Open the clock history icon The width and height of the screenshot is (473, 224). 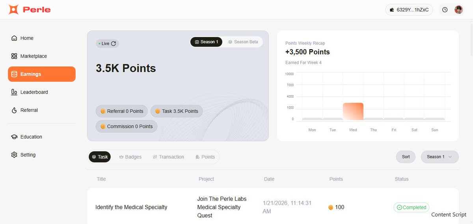pyautogui.click(x=445, y=10)
